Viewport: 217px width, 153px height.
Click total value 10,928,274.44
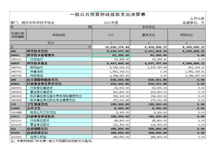(x=111, y=47)
